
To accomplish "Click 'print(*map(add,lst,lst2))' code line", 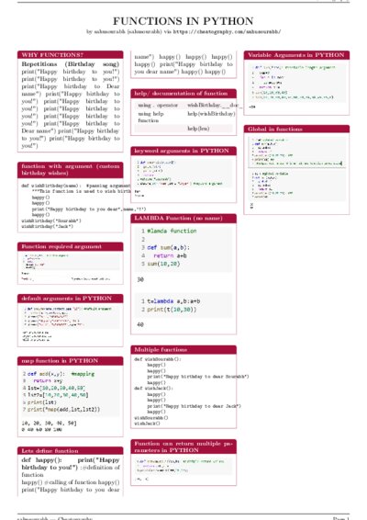I will click(x=63, y=410).
